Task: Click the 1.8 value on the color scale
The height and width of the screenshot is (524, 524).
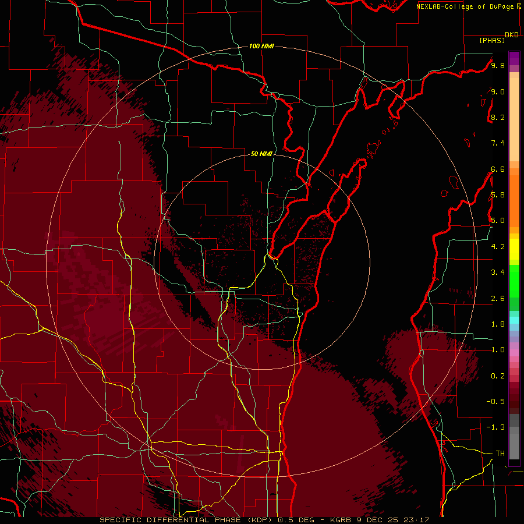Action: (x=498, y=324)
